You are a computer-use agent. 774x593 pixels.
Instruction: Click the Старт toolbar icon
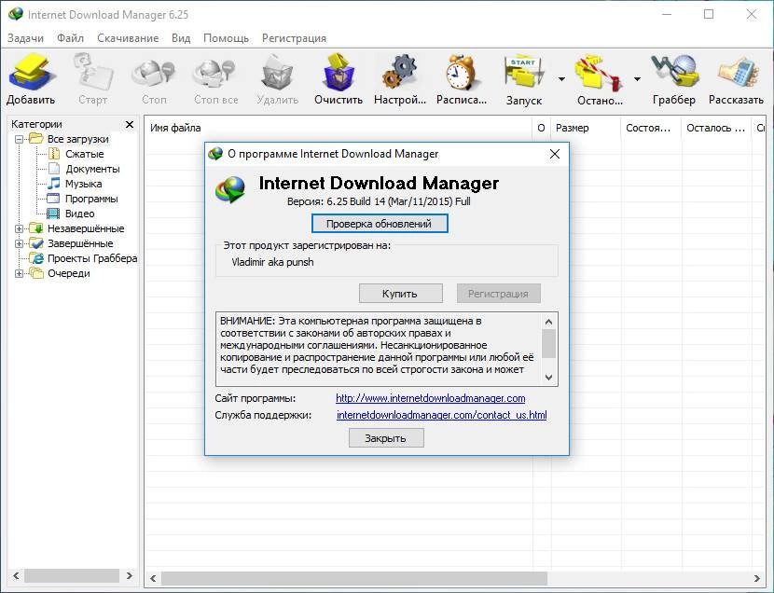[93, 73]
